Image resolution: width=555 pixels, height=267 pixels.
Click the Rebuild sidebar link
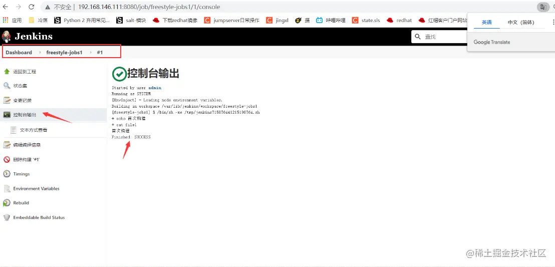click(x=21, y=203)
